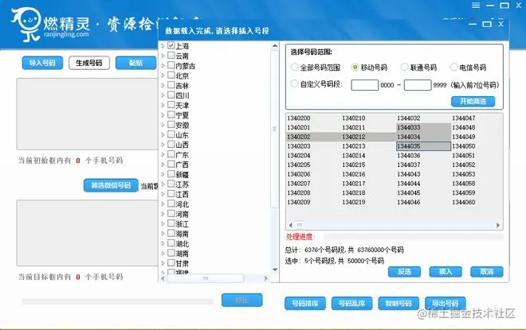526x330 pixels.
Task: Click the 号码乱序 button
Action: pos(351,303)
